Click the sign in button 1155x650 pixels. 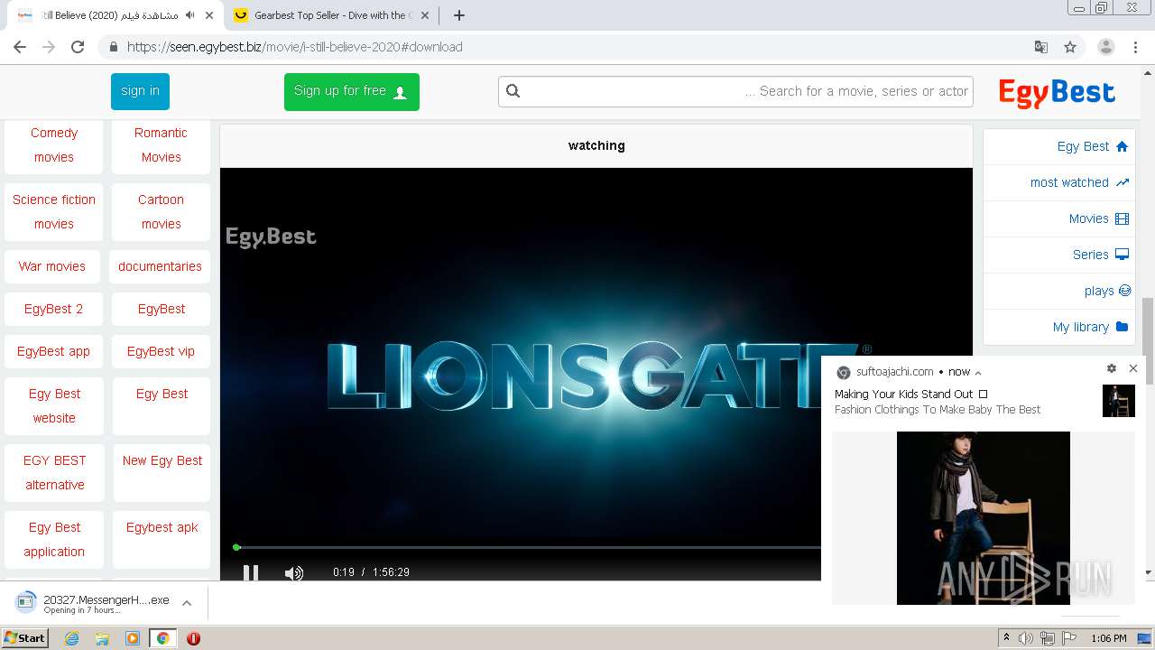(140, 91)
